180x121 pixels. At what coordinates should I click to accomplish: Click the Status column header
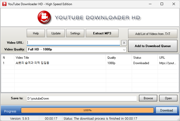point(145,58)
